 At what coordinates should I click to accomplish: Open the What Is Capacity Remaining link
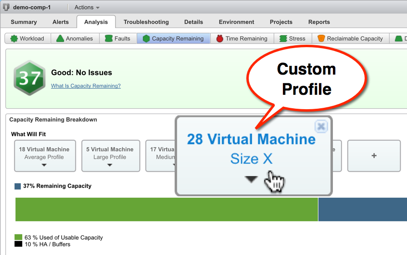coord(86,86)
